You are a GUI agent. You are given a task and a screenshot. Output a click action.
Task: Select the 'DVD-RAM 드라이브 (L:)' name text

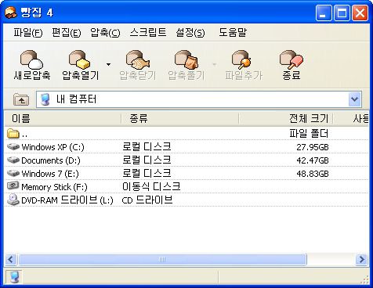[x=67, y=200]
